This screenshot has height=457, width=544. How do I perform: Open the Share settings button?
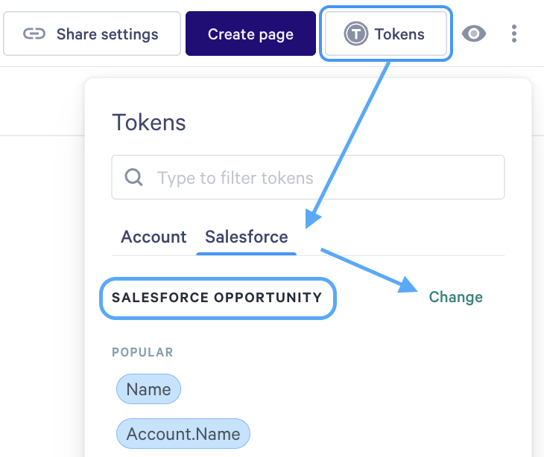point(92,34)
